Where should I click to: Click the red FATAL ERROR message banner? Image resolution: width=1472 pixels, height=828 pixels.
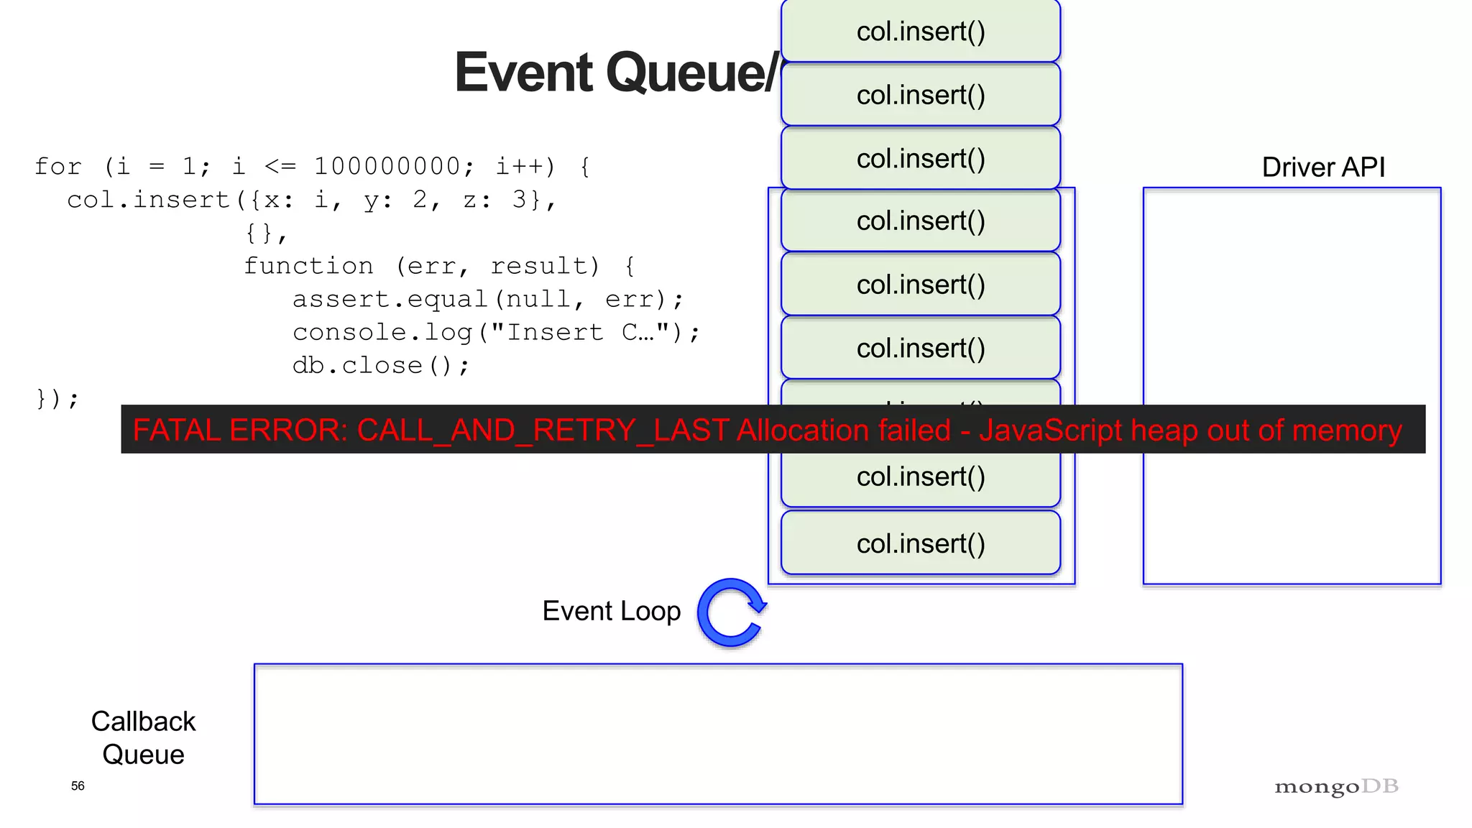773,430
